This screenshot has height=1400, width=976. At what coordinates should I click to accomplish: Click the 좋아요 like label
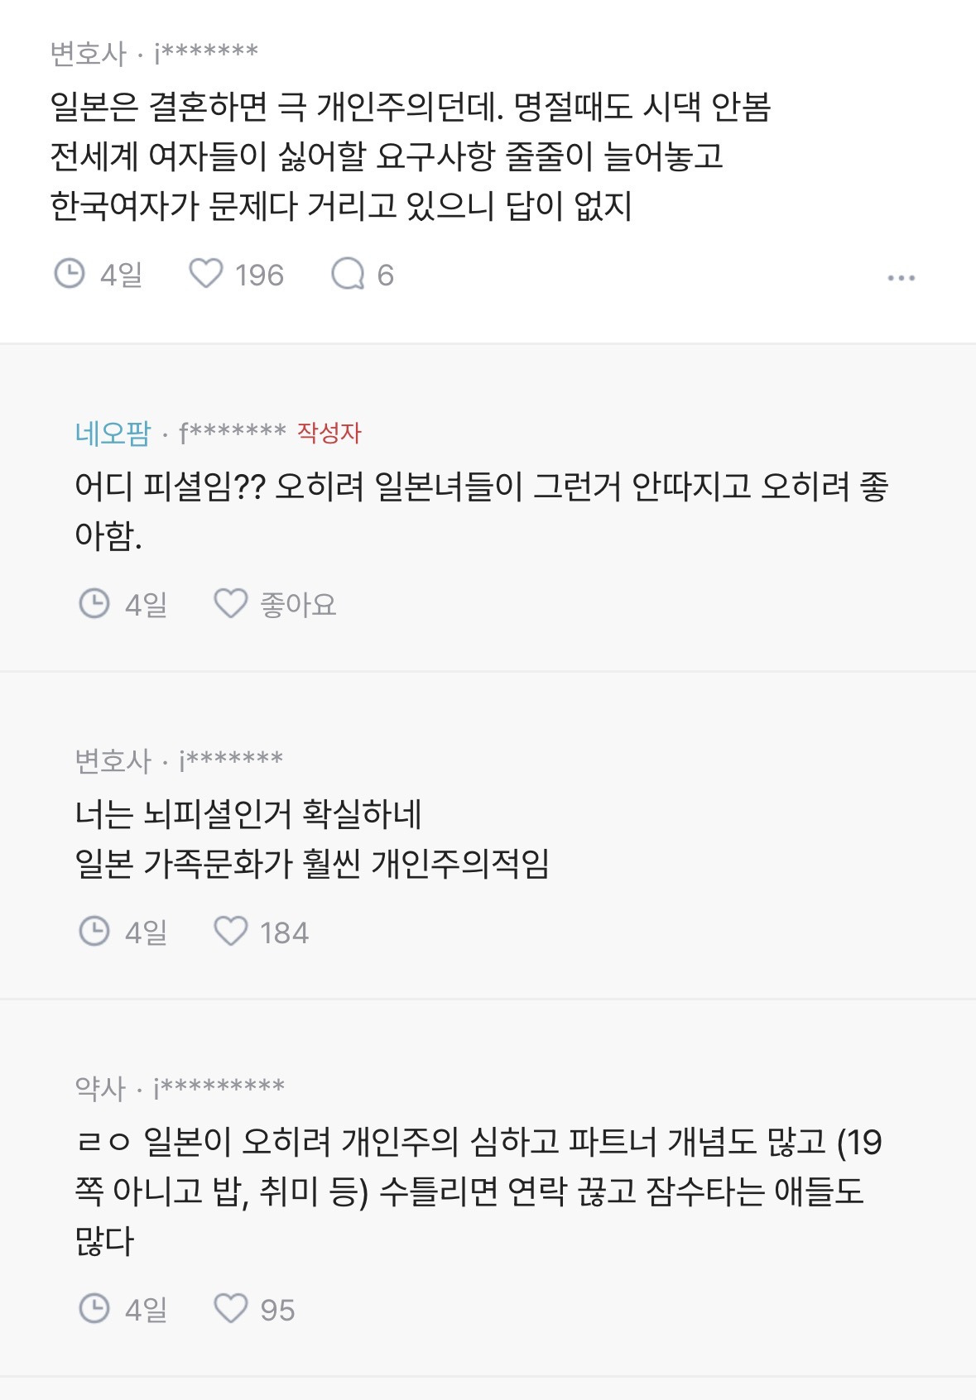click(298, 605)
